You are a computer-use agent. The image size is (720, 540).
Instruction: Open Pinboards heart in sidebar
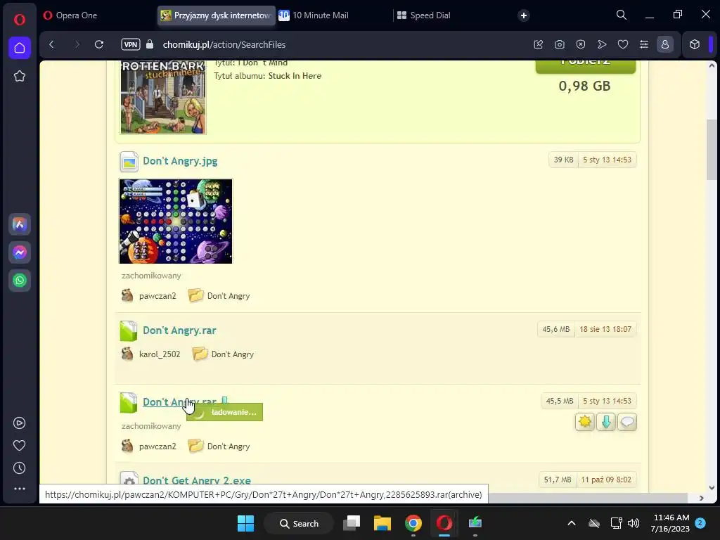coord(19,445)
